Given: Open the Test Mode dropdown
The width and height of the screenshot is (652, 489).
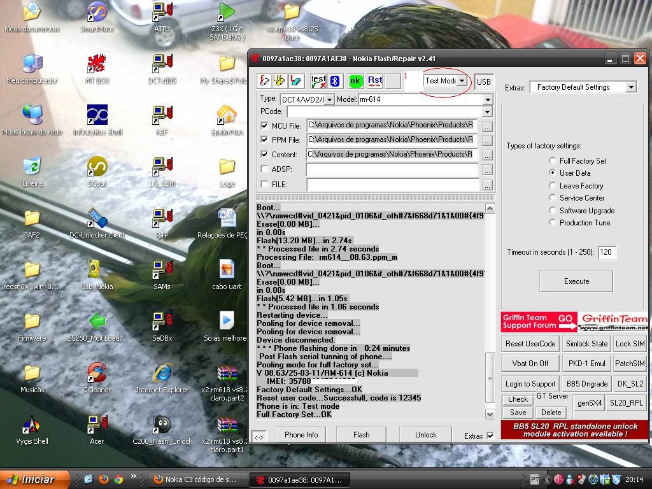Looking at the screenshot, I should pos(462,81).
